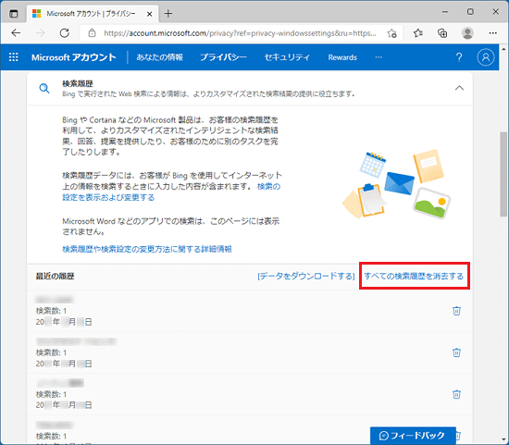Click すべての検索履歴を消去する link
This screenshot has height=445, width=509.
click(x=414, y=277)
